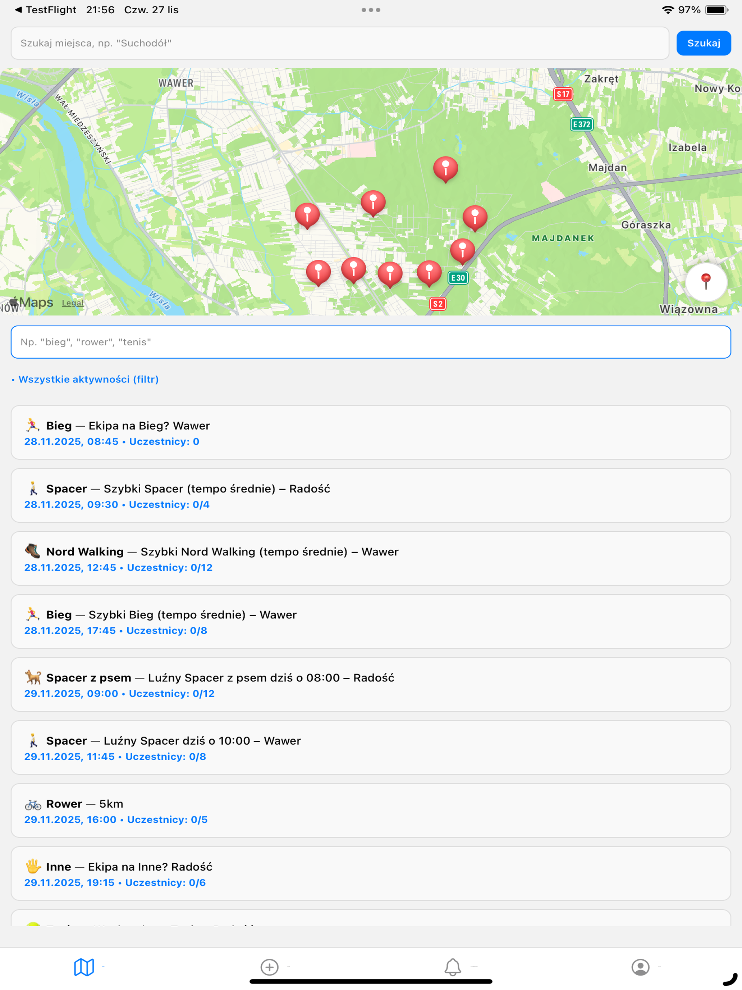This screenshot has width=742, height=990.
Task: Open Wszystkie aktywności filter
Action: [85, 379]
